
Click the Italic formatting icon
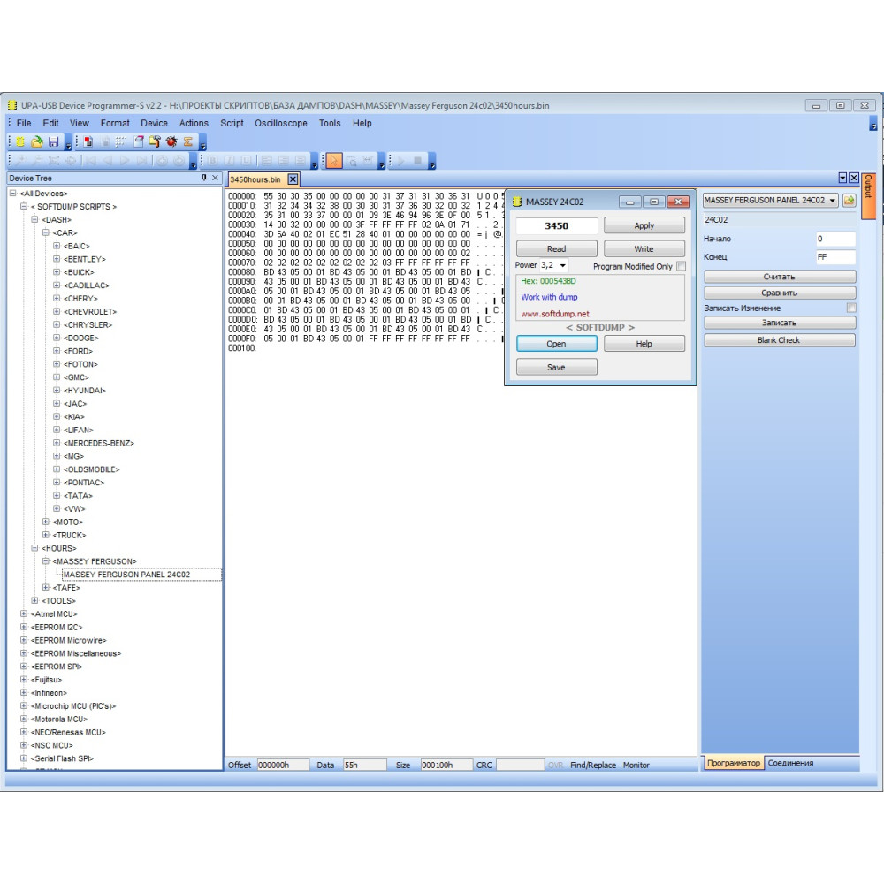[x=230, y=161]
